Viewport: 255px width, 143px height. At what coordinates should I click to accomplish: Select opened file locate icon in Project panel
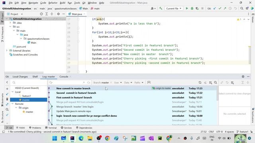pos(41,14)
